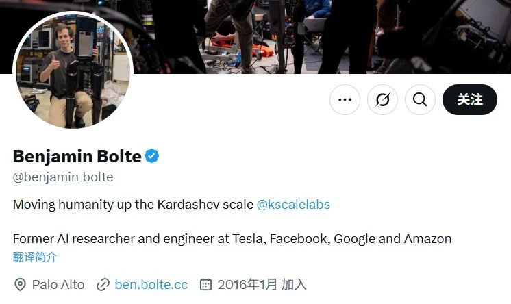Click the @benjamin_bolte handle text
This screenshot has width=511, height=304.
(x=63, y=177)
